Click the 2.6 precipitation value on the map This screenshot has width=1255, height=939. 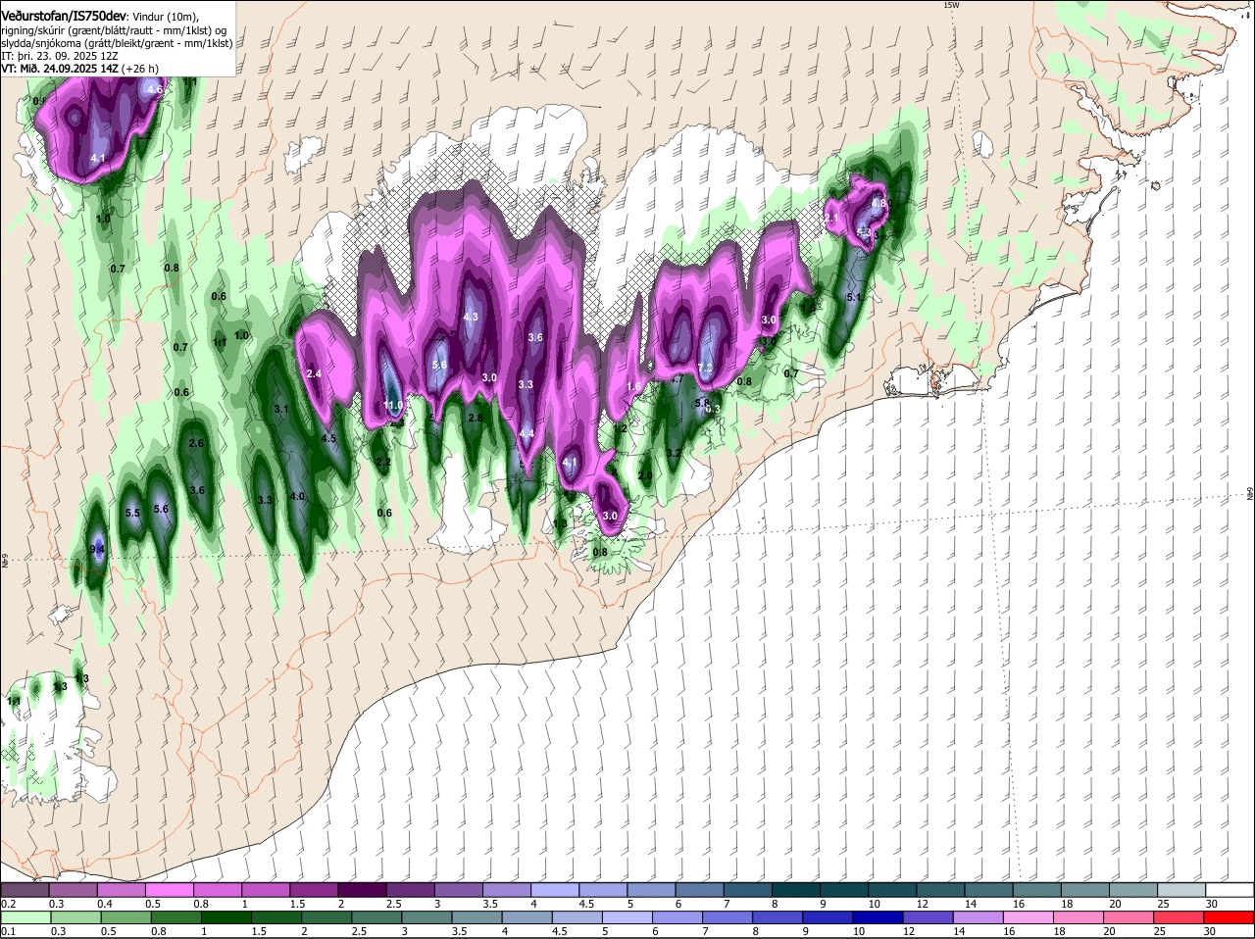pos(196,443)
